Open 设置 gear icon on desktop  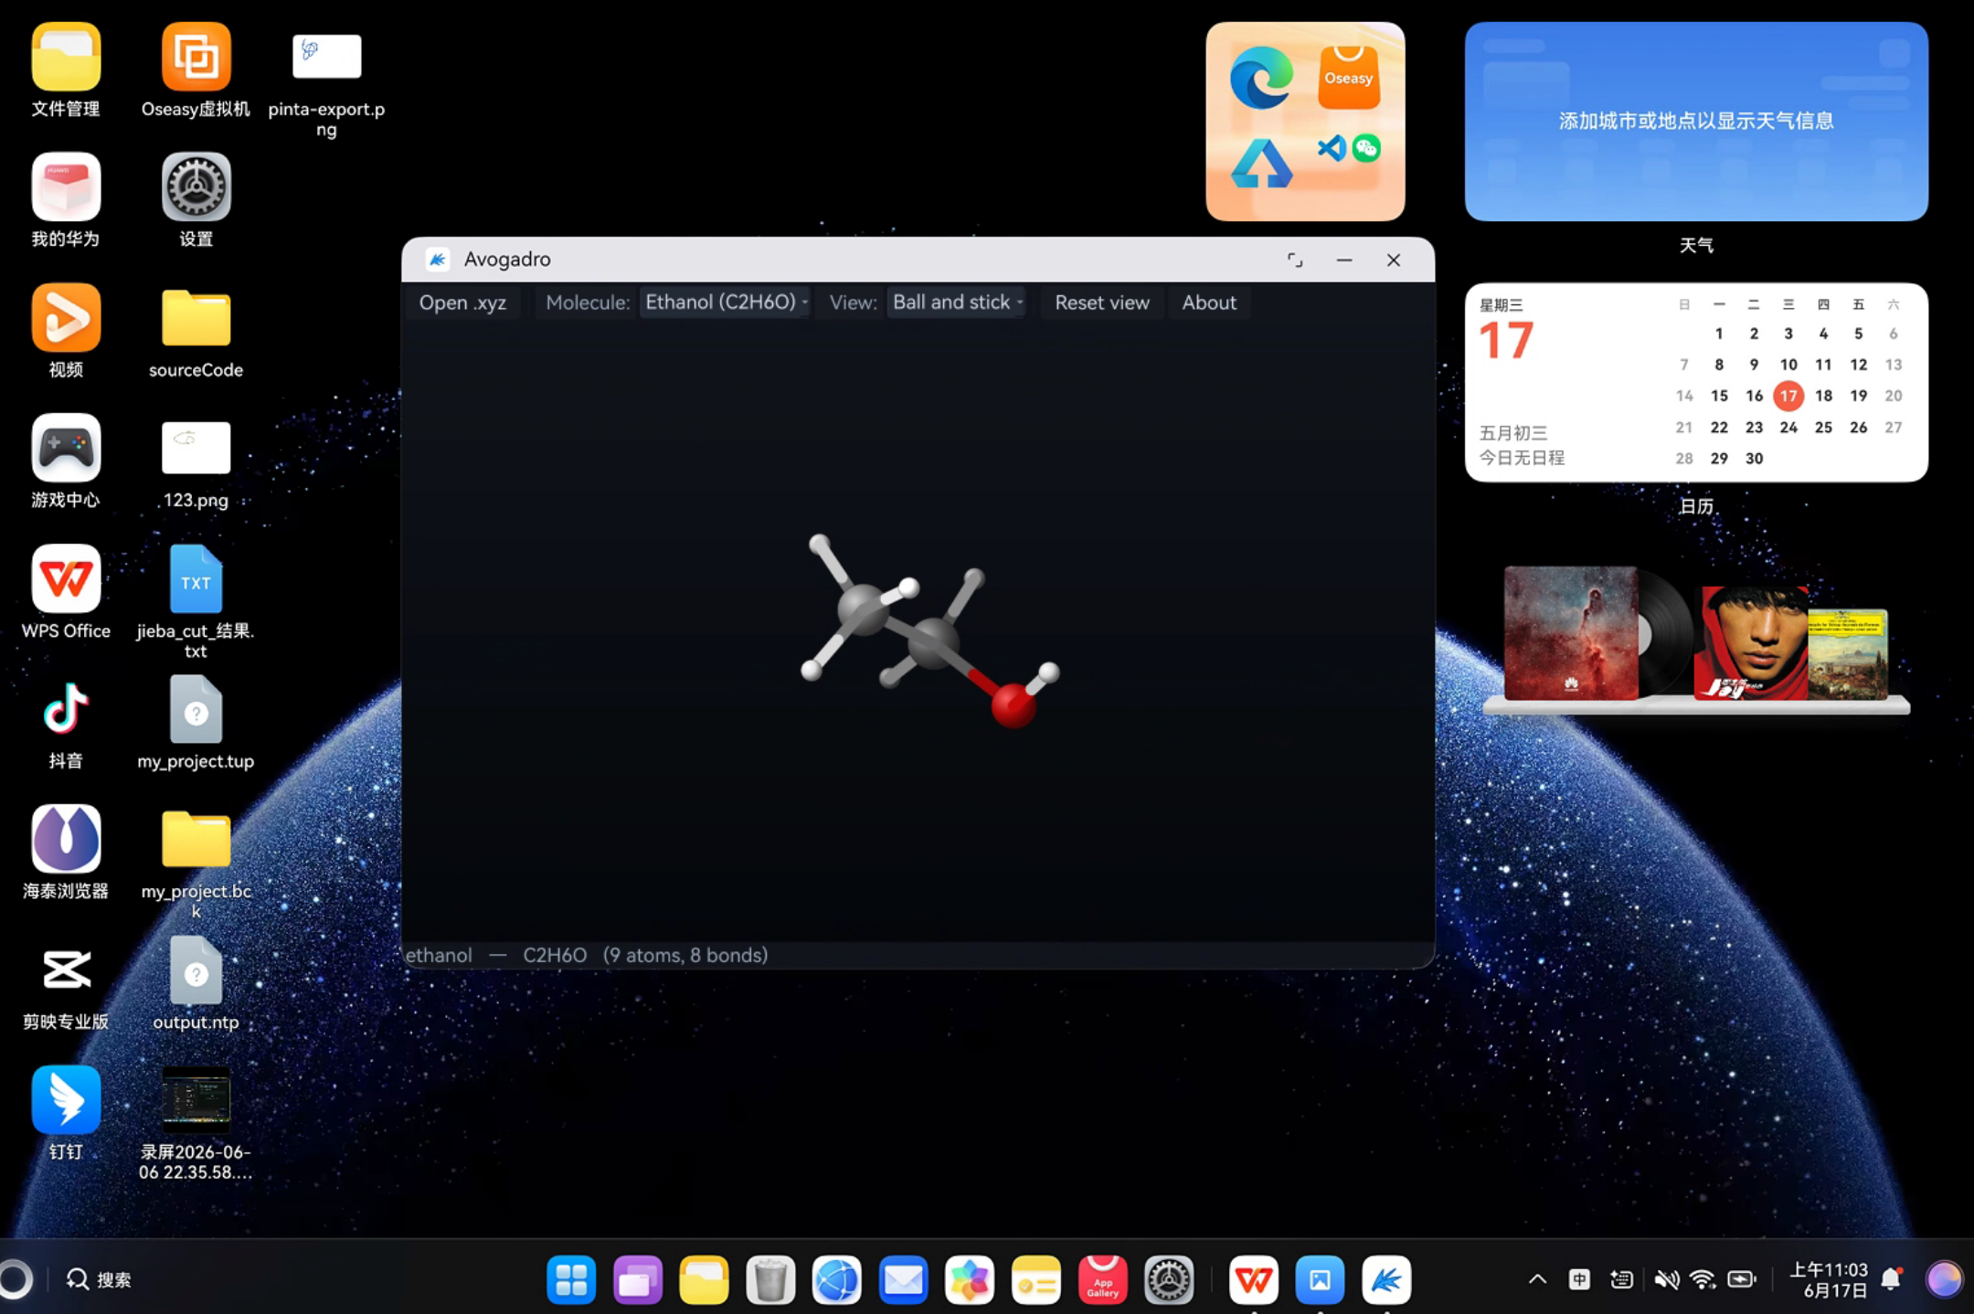click(x=196, y=201)
